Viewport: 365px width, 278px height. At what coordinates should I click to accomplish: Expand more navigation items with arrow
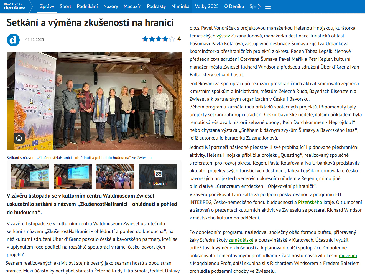[x=259, y=6]
